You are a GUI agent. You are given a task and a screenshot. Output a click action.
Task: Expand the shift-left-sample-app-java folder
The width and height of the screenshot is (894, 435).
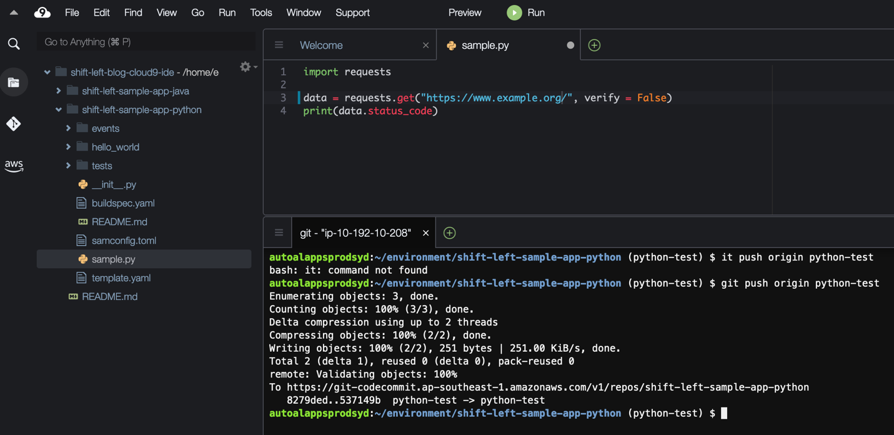[59, 91]
